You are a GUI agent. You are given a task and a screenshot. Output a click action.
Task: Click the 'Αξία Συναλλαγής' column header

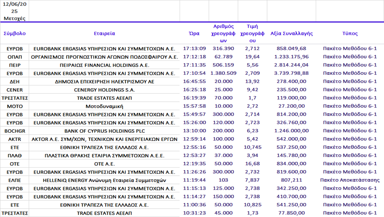point(291,33)
